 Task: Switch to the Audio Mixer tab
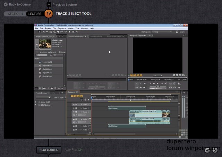click(x=114, y=36)
